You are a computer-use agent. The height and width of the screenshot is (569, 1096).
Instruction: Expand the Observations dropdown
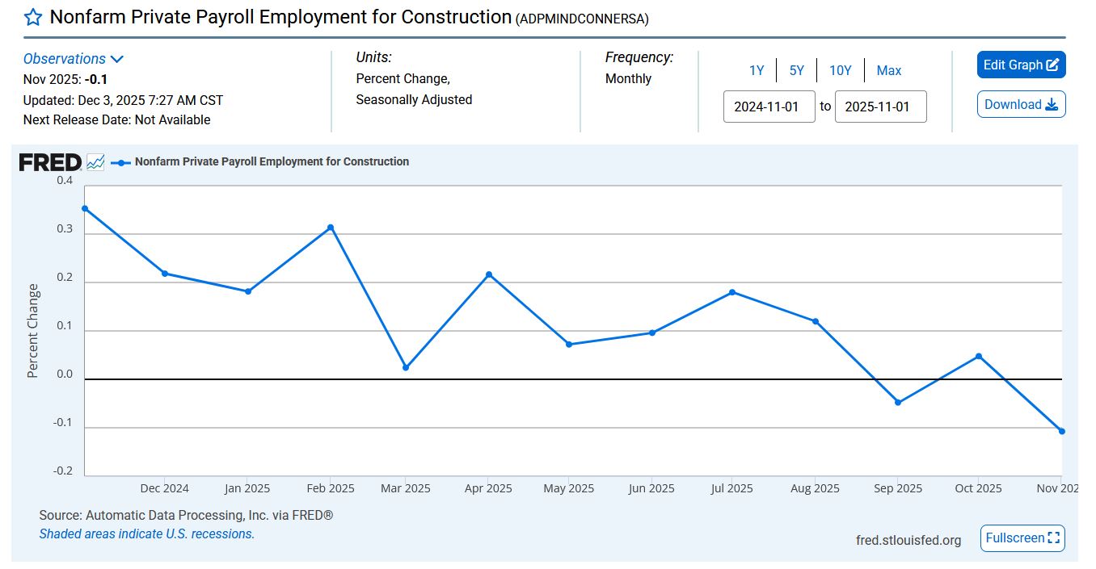tap(74, 59)
